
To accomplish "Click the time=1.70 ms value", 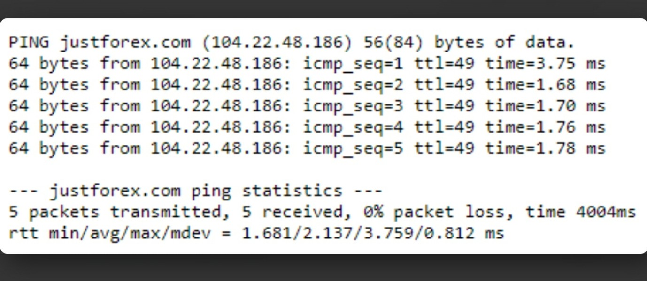I will 545,106.
